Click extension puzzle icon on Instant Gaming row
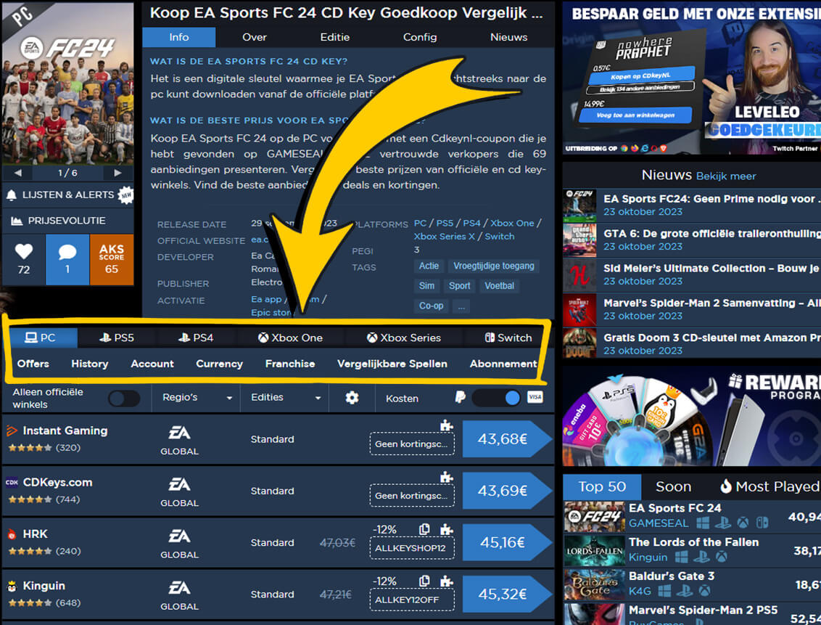 pos(446,425)
